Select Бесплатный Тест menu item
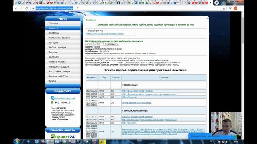Screen dimensions: 257x144 (63, 76)
